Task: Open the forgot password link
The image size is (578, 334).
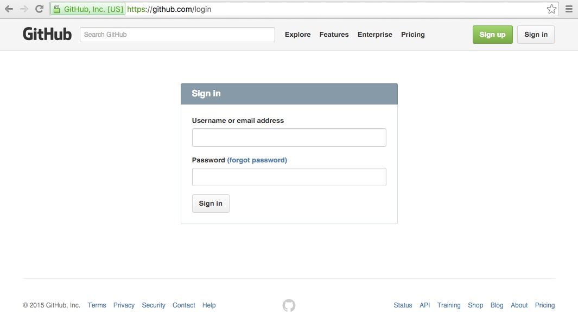Action: click(x=257, y=160)
